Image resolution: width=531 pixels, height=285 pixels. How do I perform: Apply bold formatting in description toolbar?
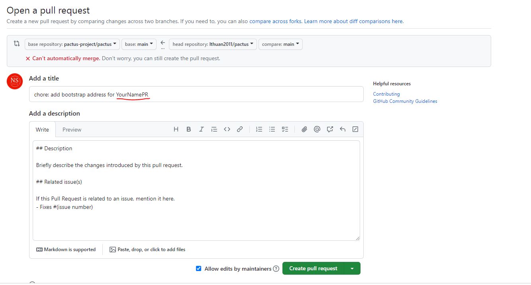point(189,129)
